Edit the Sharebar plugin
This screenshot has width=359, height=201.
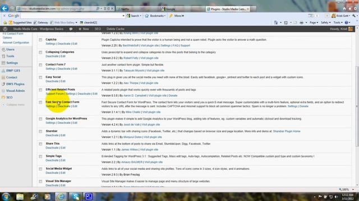(x=63, y=135)
